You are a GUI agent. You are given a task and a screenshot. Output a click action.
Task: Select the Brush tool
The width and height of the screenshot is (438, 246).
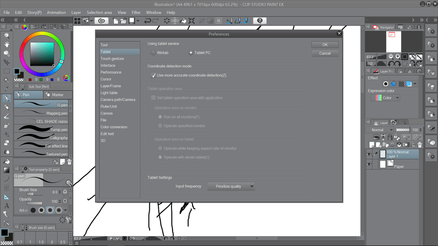coord(6,116)
